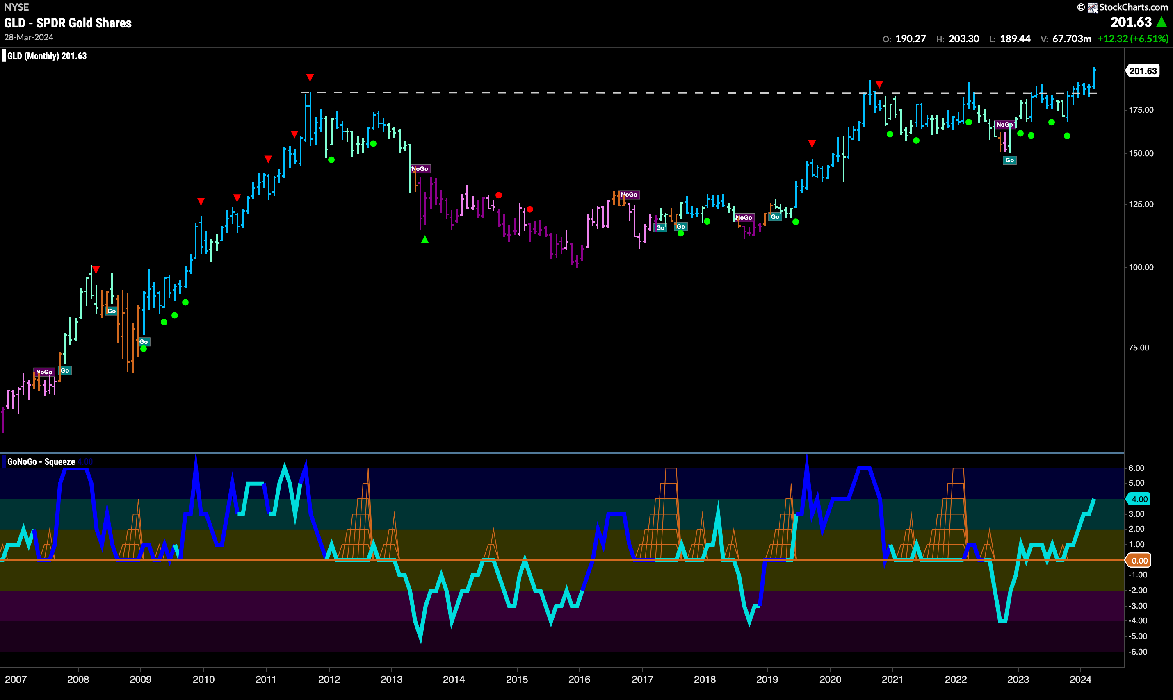This screenshot has width=1173, height=700.
Task: Click the NYSE exchange label
Action: coord(16,7)
